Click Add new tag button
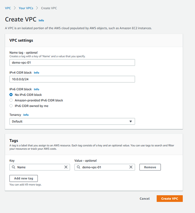The image size is (195, 213). pyautogui.click(x=23, y=178)
